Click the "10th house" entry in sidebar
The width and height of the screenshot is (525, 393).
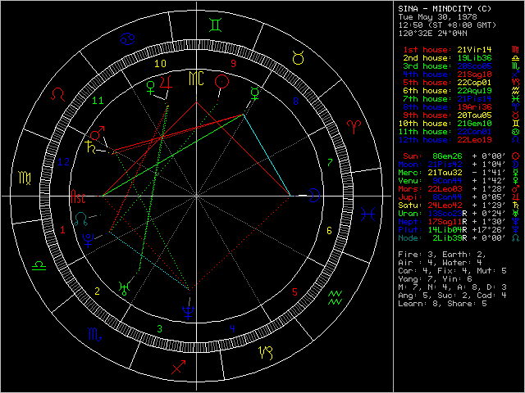click(x=455, y=122)
